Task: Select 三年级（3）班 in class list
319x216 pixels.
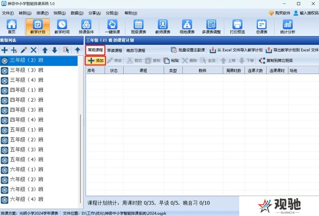Action: coord(39,70)
